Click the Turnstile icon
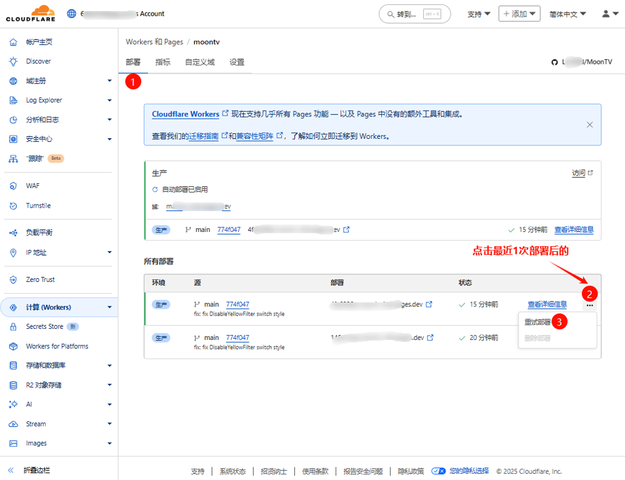The width and height of the screenshot is (625, 480). tap(13, 206)
